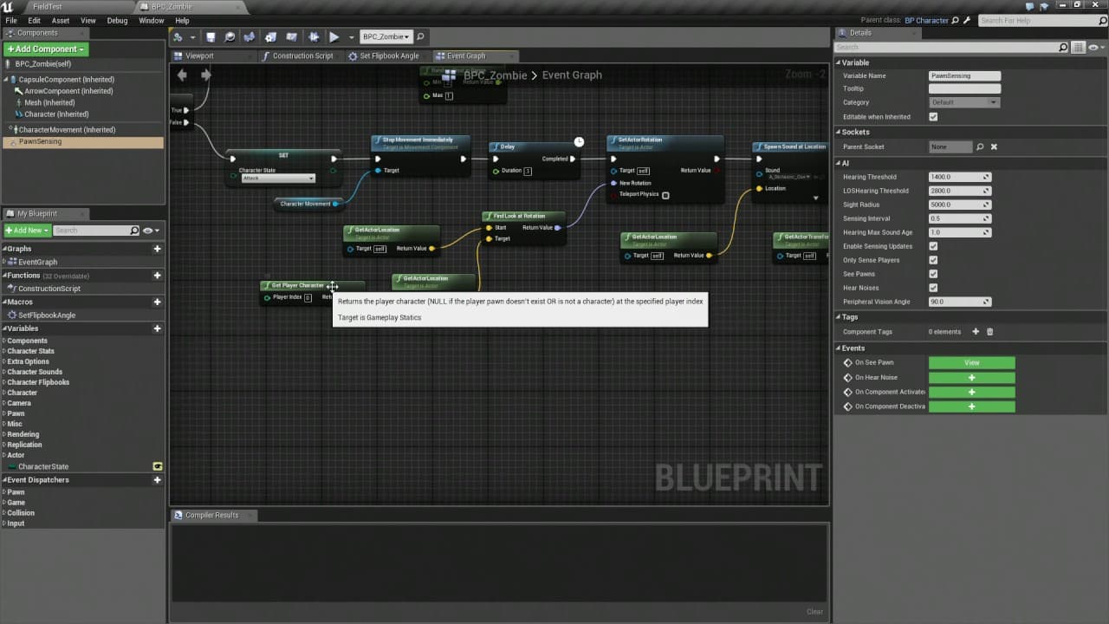The image size is (1109, 624).
Task: Toggle Teleport Physics on the SetActorRotation node
Action: [665, 195]
